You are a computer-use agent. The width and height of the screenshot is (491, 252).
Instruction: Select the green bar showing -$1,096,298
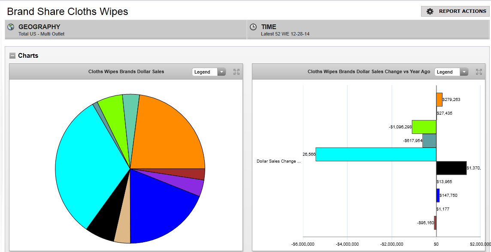click(424, 127)
